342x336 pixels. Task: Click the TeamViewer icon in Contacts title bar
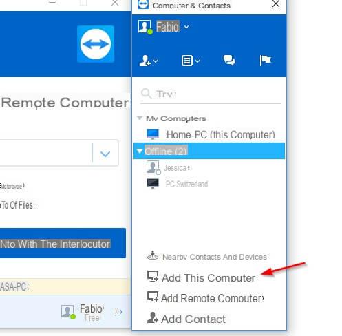coord(143,4)
